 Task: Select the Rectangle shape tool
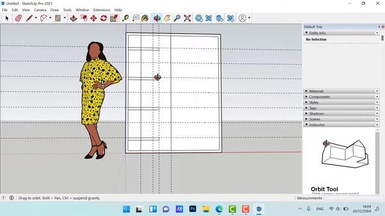pyautogui.click(x=58, y=19)
